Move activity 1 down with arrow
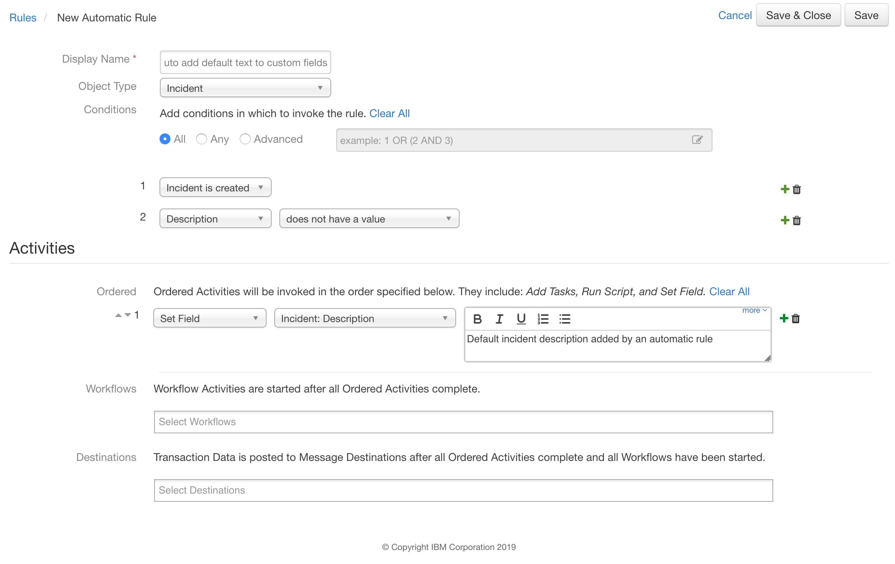The height and width of the screenshot is (564, 895). 127,315
